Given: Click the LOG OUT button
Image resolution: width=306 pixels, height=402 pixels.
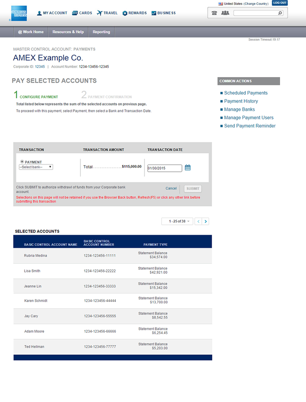Looking at the screenshot, I should click(280, 3).
